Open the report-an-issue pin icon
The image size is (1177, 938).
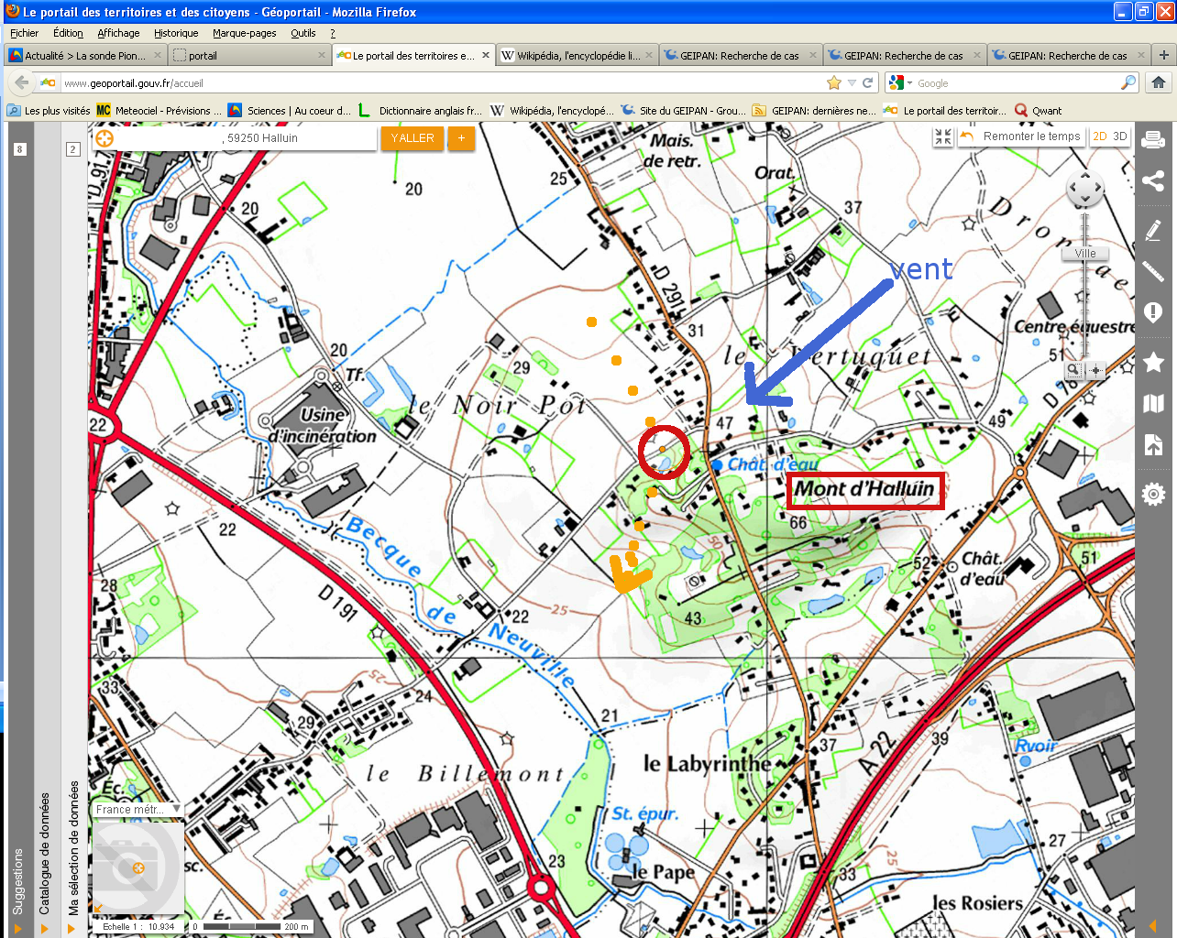tap(1153, 313)
